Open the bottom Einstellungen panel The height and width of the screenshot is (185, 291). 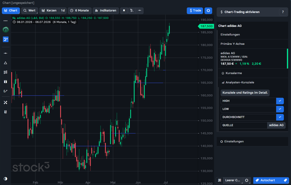click(x=252, y=142)
